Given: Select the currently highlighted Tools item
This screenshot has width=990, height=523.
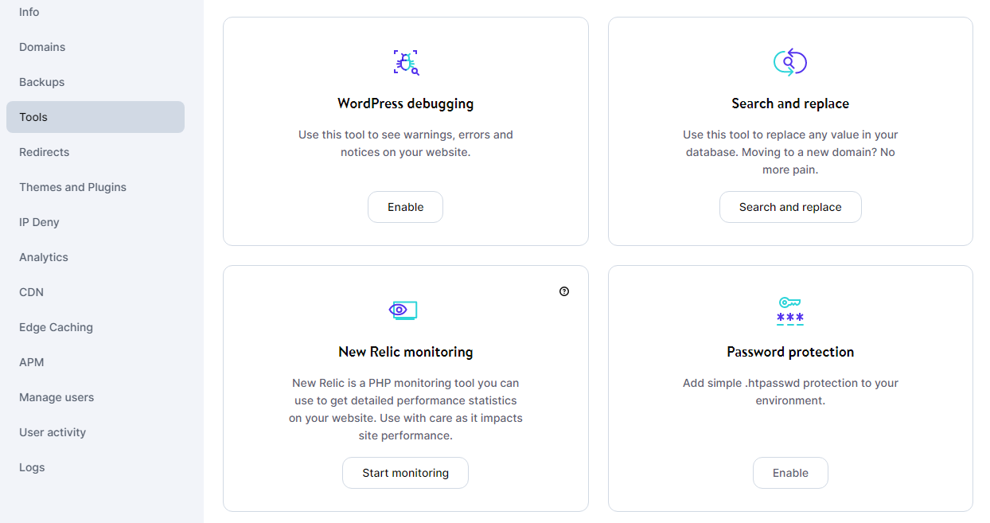Looking at the screenshot, I should pyautogui.click(x=33, y=117).
